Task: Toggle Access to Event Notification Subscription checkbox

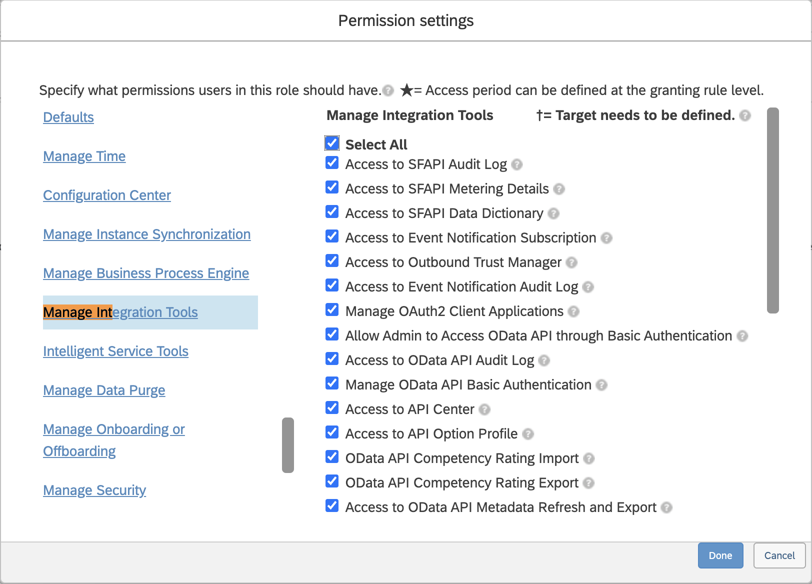Action: point(332,236)
